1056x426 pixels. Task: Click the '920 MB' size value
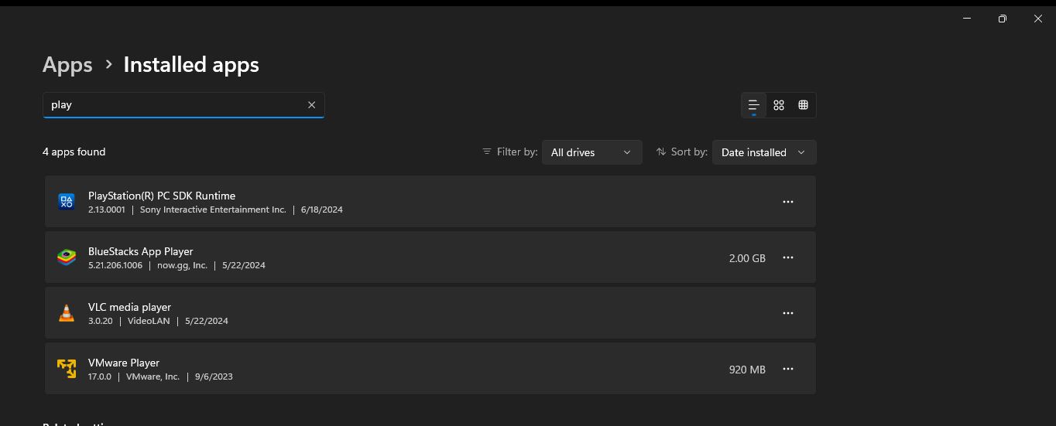coord(747,370)
